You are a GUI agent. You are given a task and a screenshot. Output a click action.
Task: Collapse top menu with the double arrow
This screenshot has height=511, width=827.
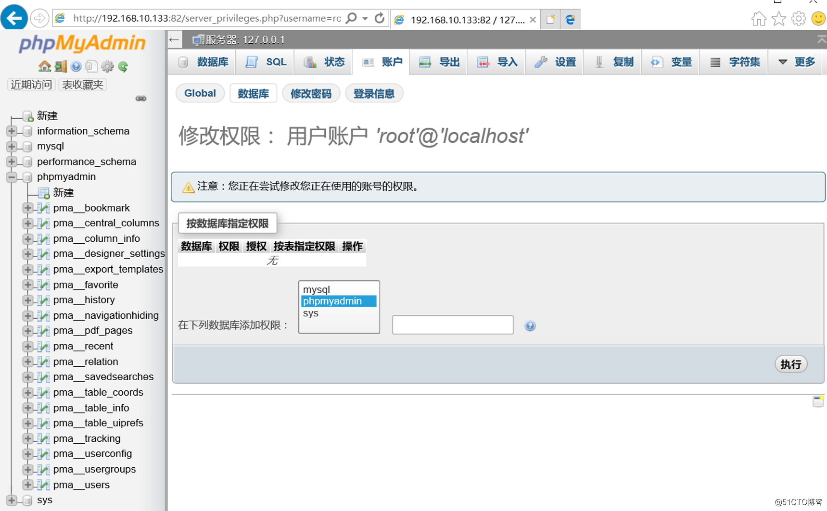coord(822,40)
